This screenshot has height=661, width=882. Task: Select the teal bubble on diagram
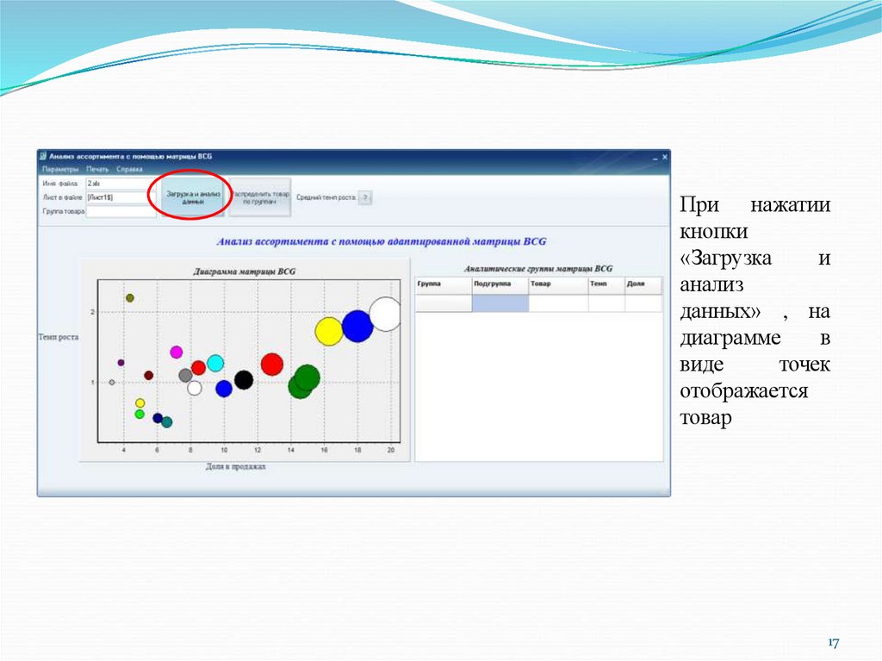[x=166, y=422]
